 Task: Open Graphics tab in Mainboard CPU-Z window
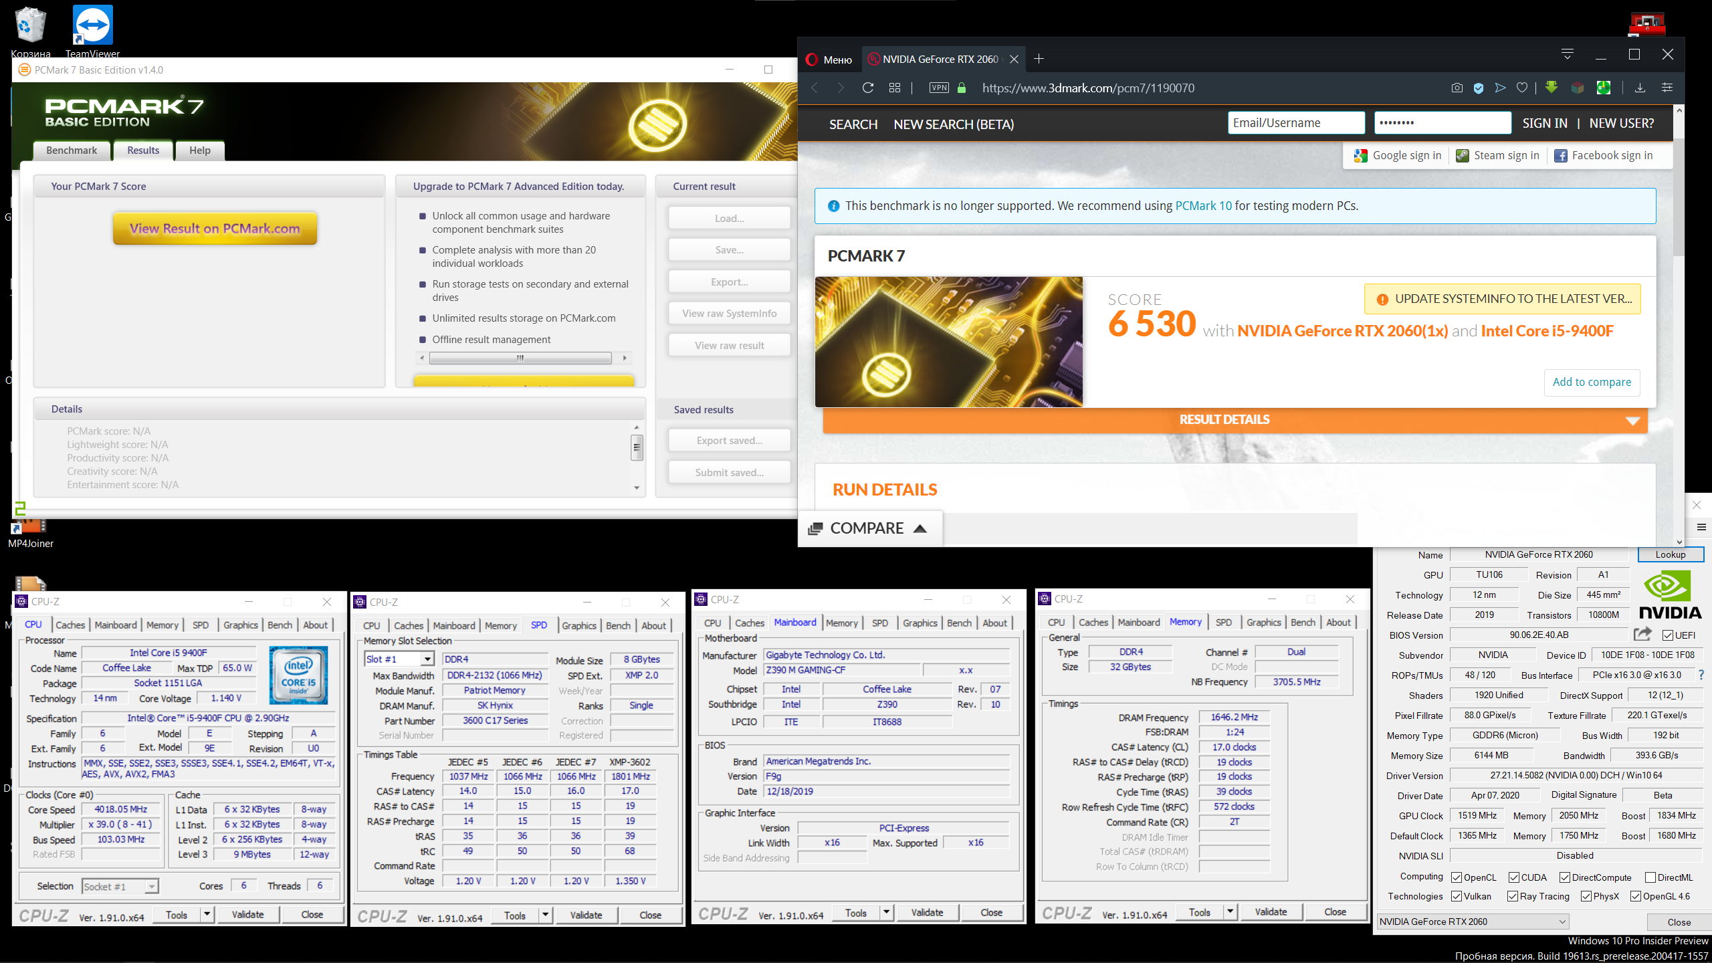tap(920, 623)
